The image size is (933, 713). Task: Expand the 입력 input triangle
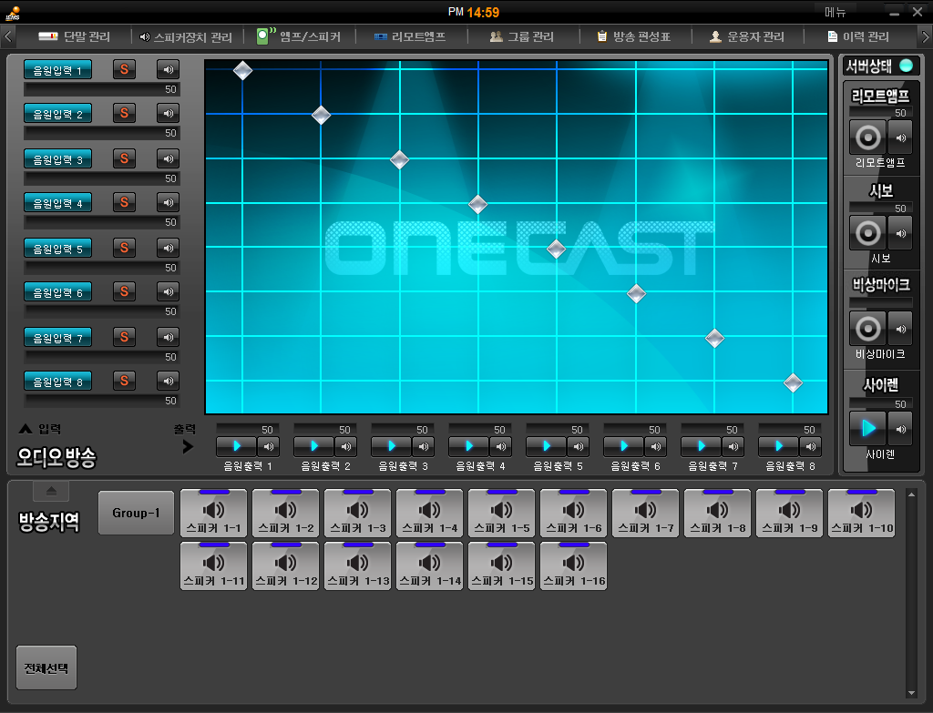pyautogui.click(x=26, y=429)
